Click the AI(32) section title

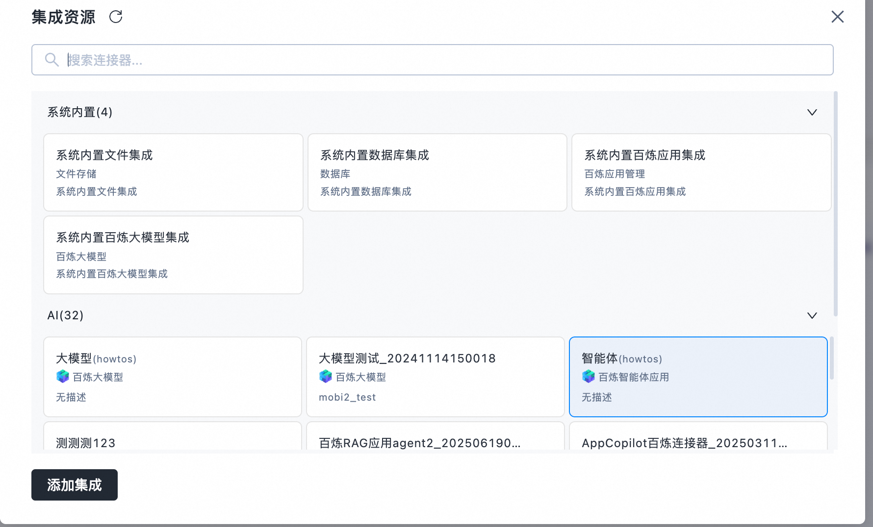tap(65, 315)
